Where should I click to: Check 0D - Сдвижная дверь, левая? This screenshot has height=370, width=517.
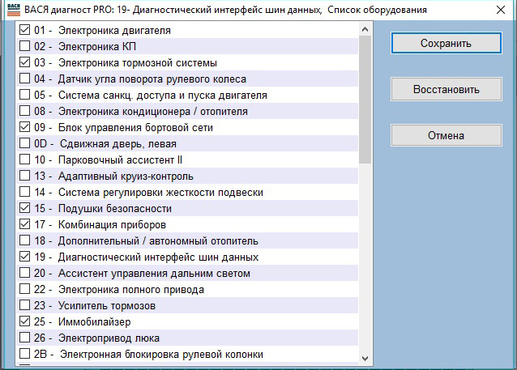point(25,143)
